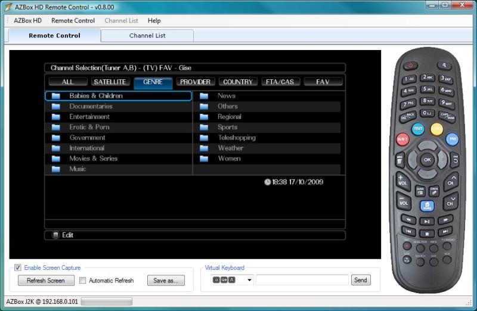Toggle the Enable Screen Capture checkbox
Viewport: 477px width, 311px height.
[18, 268]
